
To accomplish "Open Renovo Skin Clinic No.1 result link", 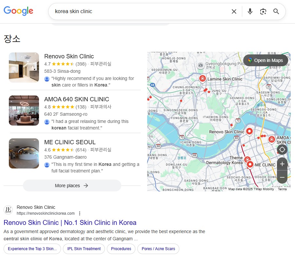I will coord(70,223).
